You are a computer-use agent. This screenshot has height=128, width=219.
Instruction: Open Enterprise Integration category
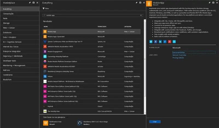pos(20,51)
